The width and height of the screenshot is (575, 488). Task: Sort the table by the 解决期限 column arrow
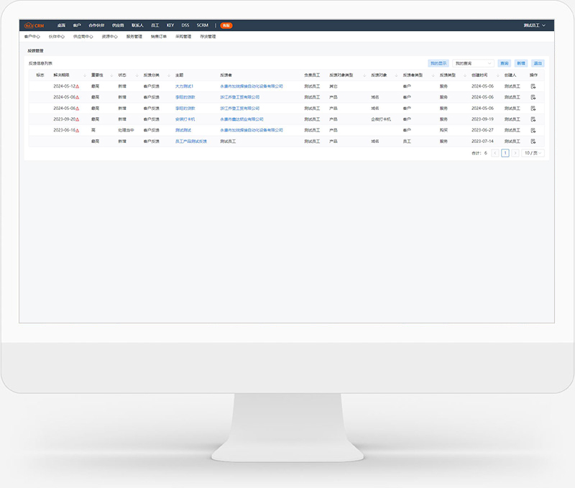83,75
